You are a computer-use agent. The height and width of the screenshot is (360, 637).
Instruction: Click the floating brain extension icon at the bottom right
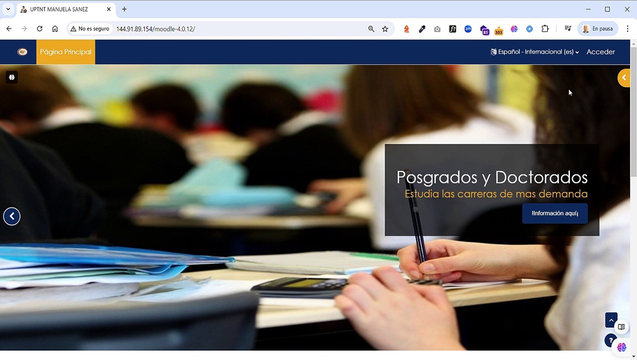click(x=622, y=347)
